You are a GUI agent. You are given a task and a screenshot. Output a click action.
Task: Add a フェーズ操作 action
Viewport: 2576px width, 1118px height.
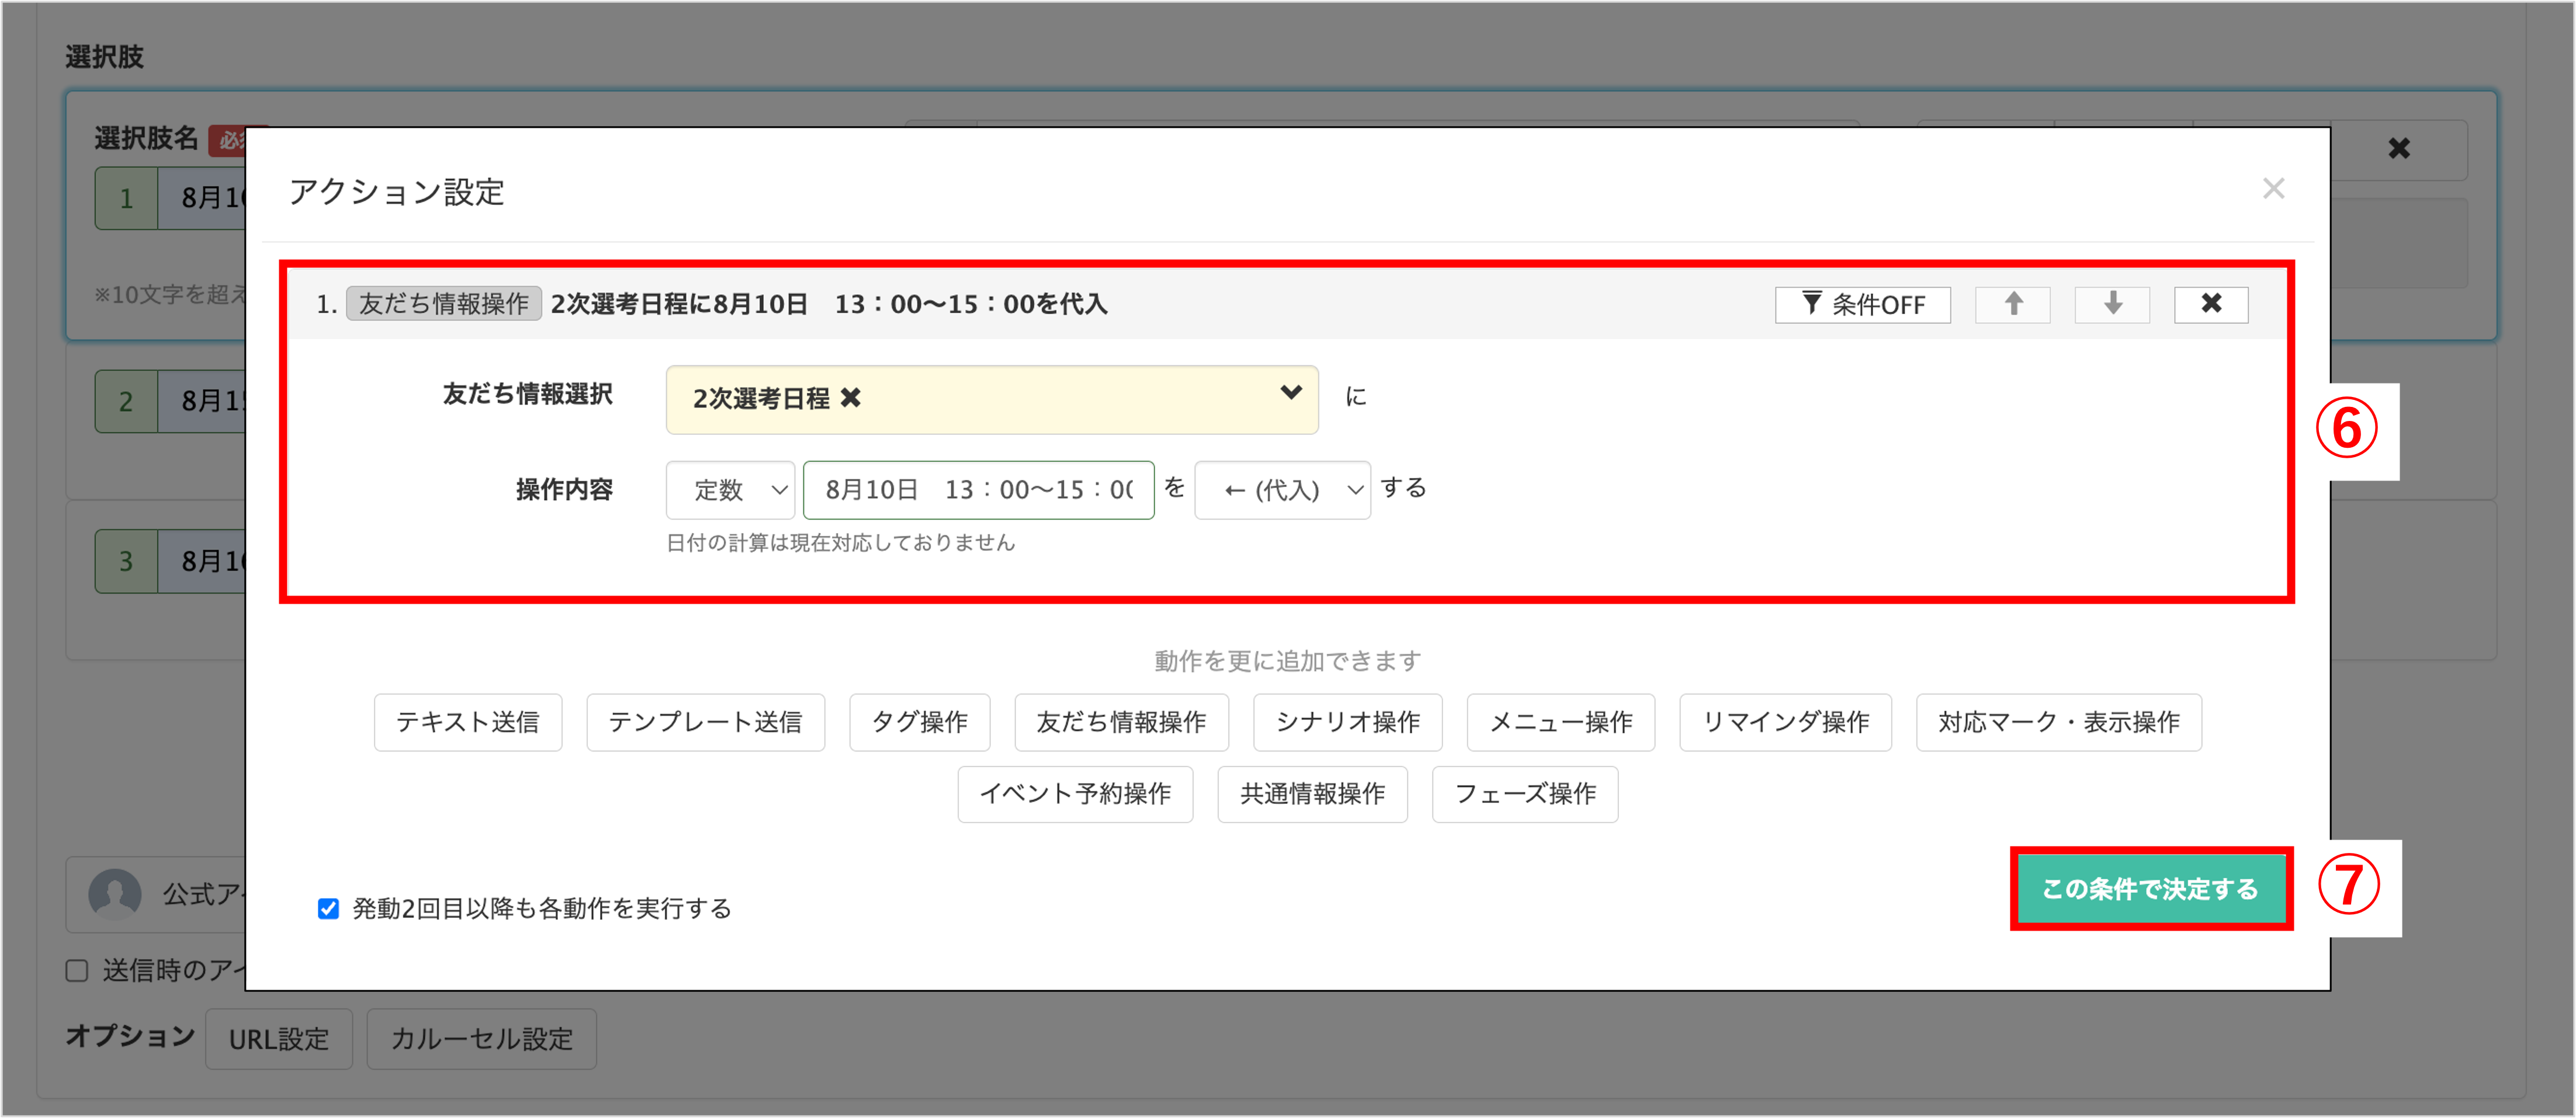point(1524,795)
